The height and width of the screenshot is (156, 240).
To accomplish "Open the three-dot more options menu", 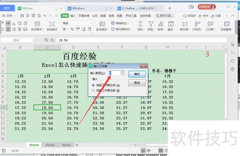I will pyautogui.click(x=227, y=16).
